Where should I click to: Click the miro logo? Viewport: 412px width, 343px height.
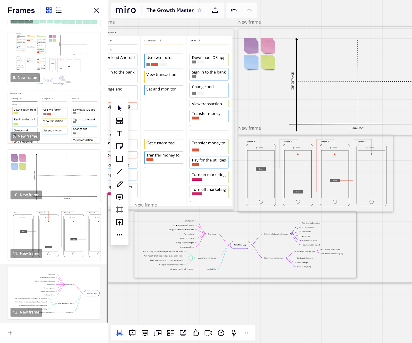(x=126, y=10)
